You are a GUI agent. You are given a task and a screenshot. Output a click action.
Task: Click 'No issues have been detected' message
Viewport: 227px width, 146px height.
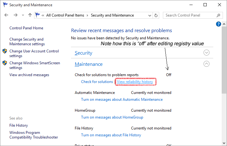click(x=120, y=38)
